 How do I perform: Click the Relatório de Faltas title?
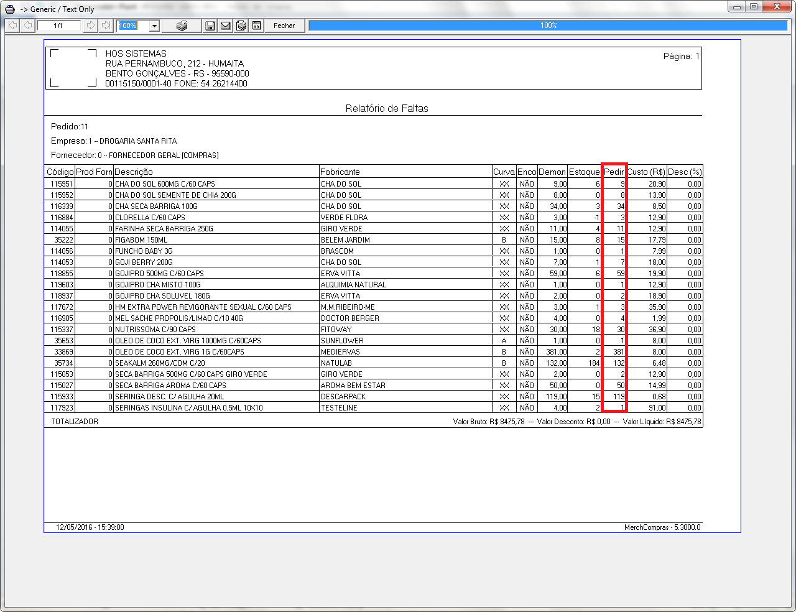pyautogui.click(x=386, y=108)
